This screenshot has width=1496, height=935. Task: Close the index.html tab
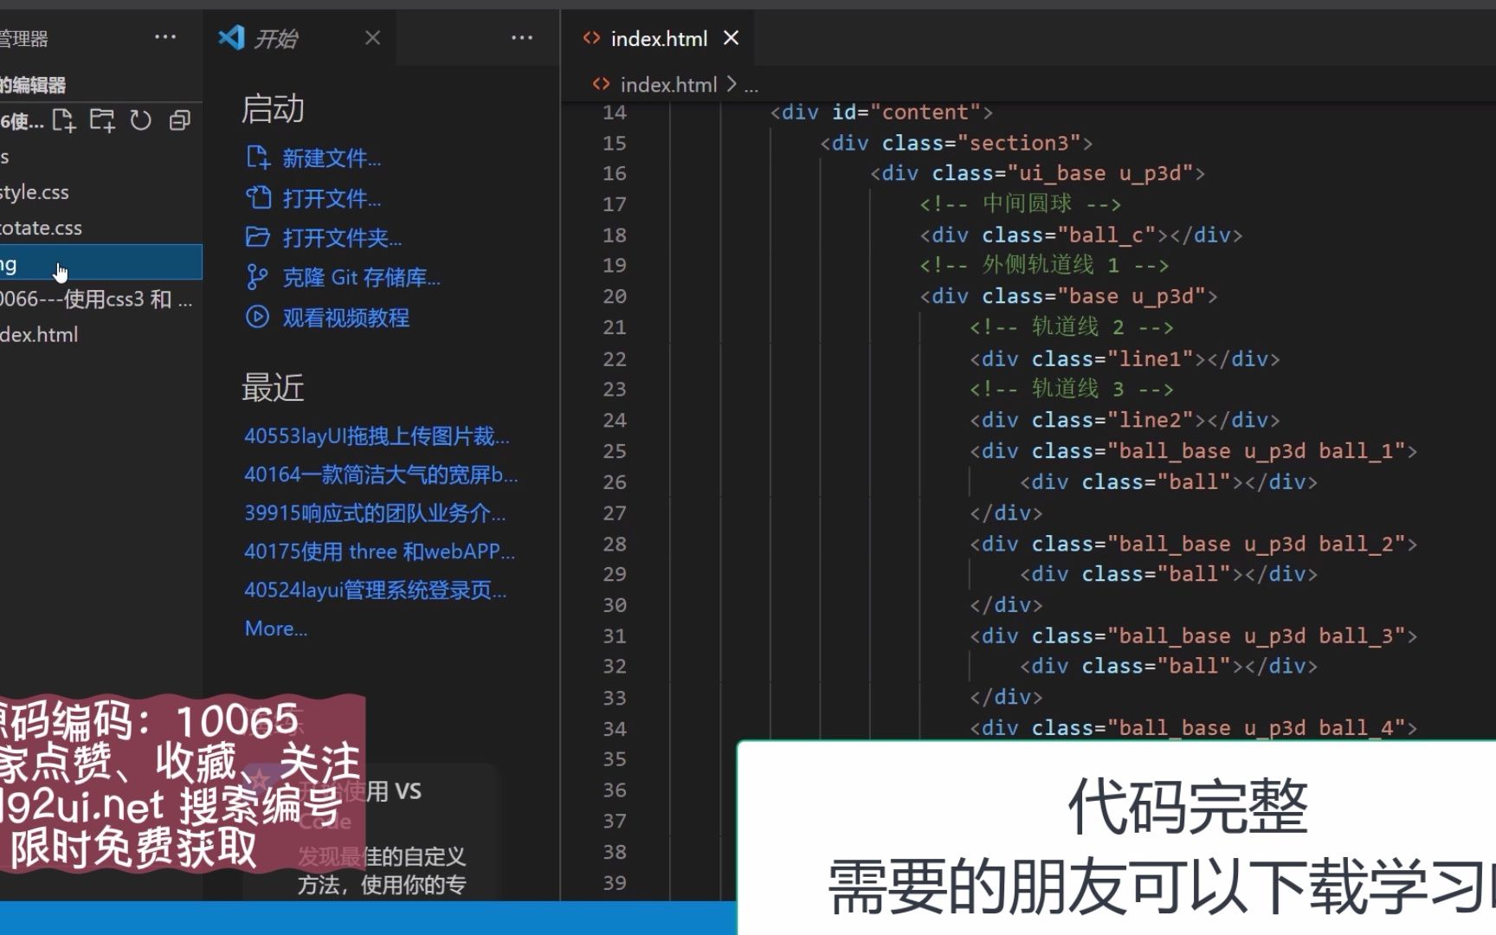(731, 38)
